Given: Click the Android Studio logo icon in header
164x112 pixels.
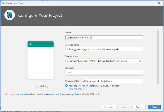Looking at the screenshot, I should [x=10, y=15].
